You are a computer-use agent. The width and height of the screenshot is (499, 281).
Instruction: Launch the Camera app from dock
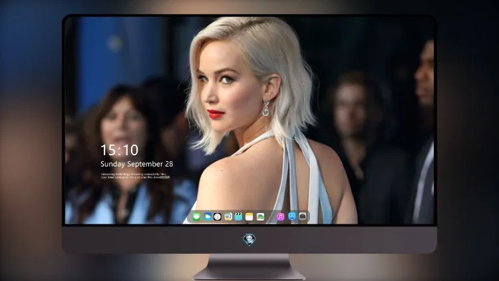(x=303, y=216)
